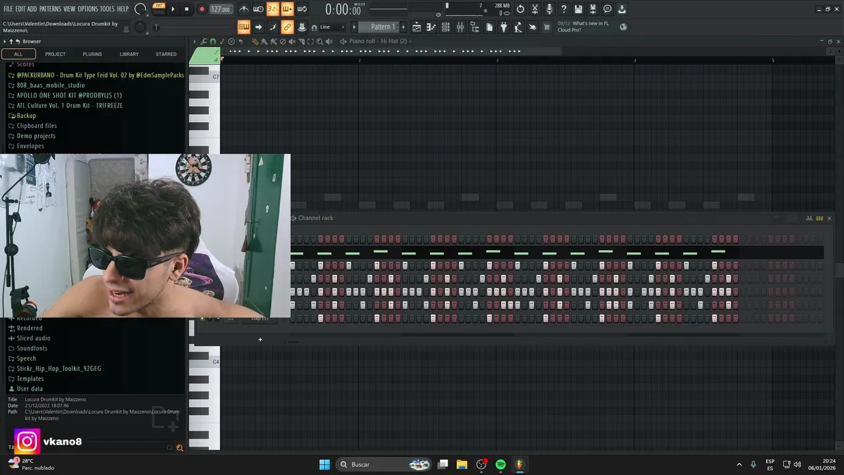844x475 pixels.
Task: Expand the Backup folder in browser
Action: [26, 115]
